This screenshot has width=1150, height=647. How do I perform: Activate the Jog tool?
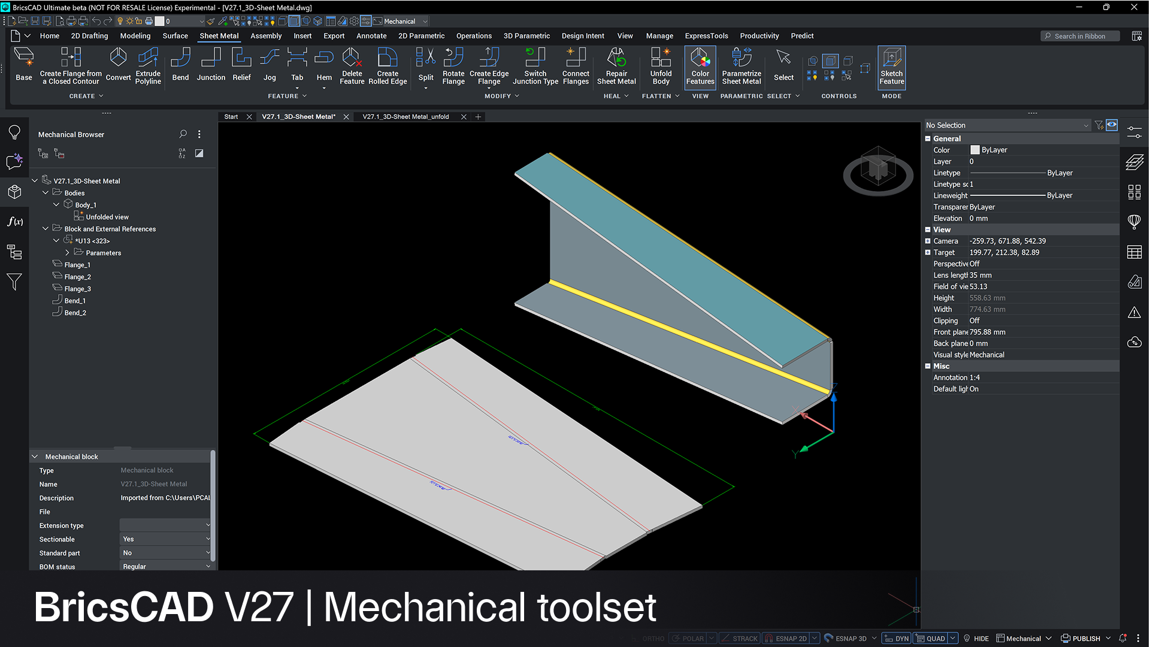(x=270, y=65)
